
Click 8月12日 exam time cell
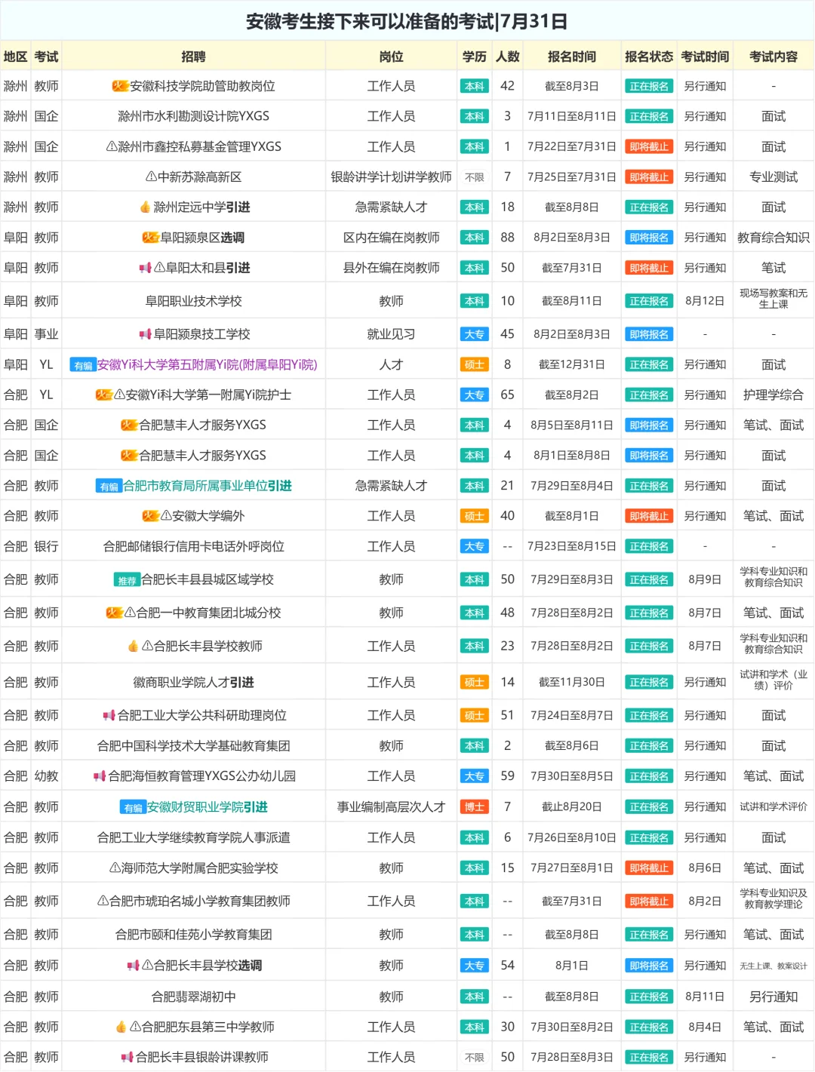click(705, 301)
